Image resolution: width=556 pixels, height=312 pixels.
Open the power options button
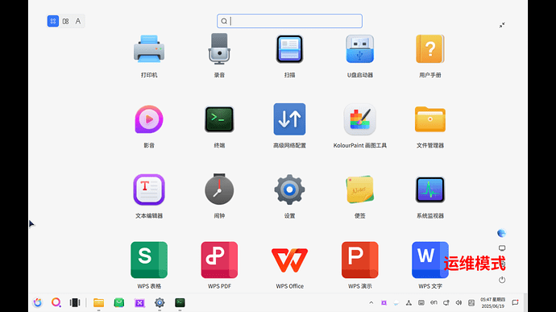coord(502,280)
